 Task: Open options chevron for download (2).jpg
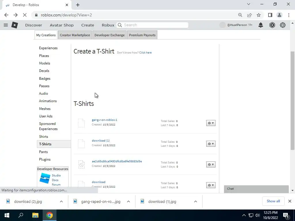point(61,201)
